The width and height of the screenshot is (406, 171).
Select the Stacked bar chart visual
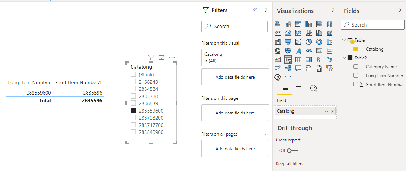click(278, 24)
